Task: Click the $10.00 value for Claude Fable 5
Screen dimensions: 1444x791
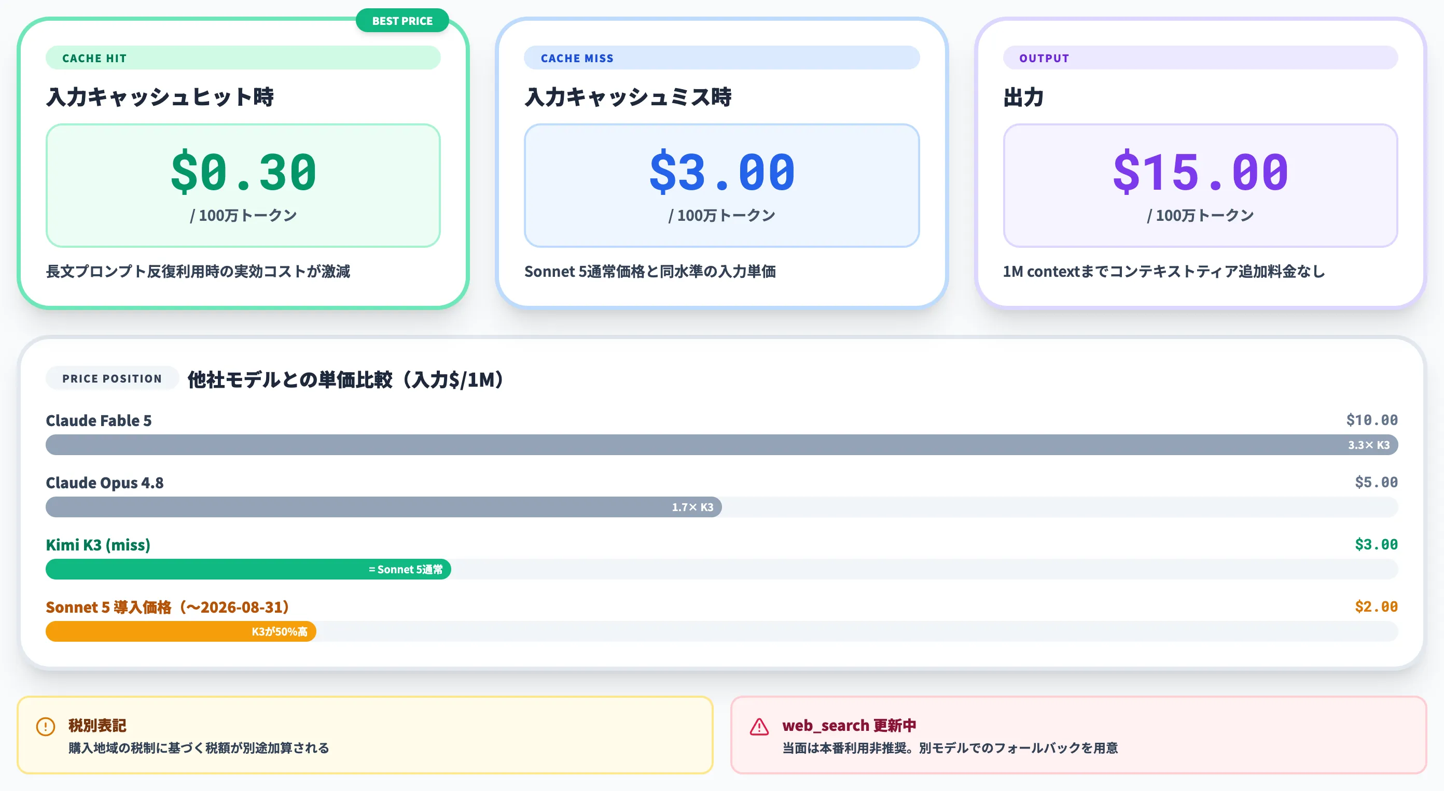Action: pyautogui.click(x=1372, y=420)
